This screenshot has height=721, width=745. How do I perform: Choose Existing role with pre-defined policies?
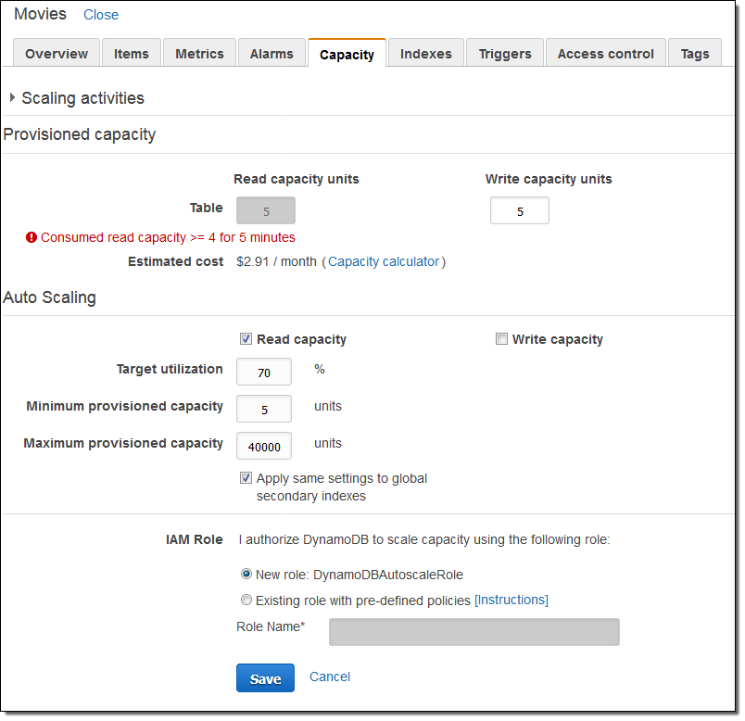click(246, 600)
